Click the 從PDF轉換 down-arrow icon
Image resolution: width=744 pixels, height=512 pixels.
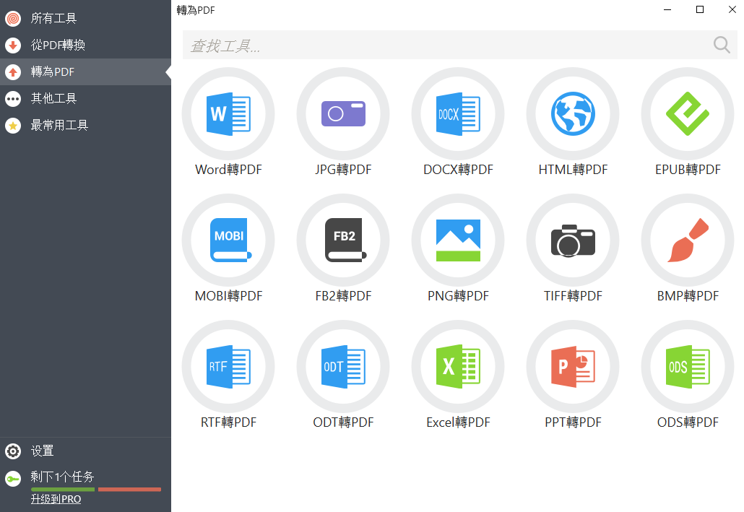[13, 45]
